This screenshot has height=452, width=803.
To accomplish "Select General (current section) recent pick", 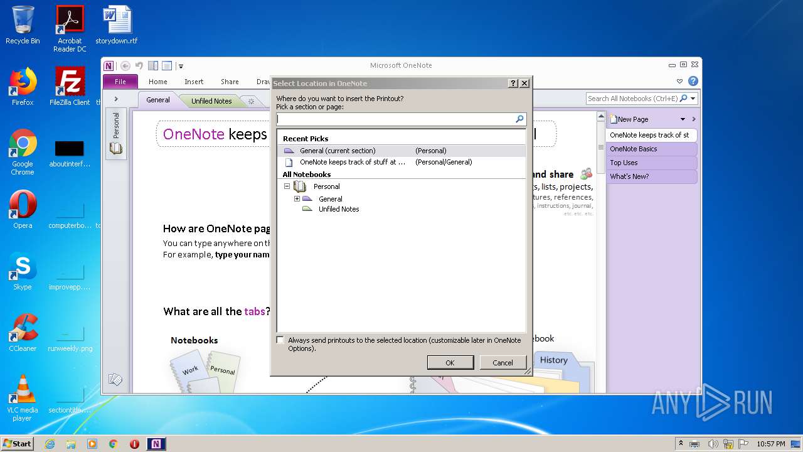I will tap(401, 151).
